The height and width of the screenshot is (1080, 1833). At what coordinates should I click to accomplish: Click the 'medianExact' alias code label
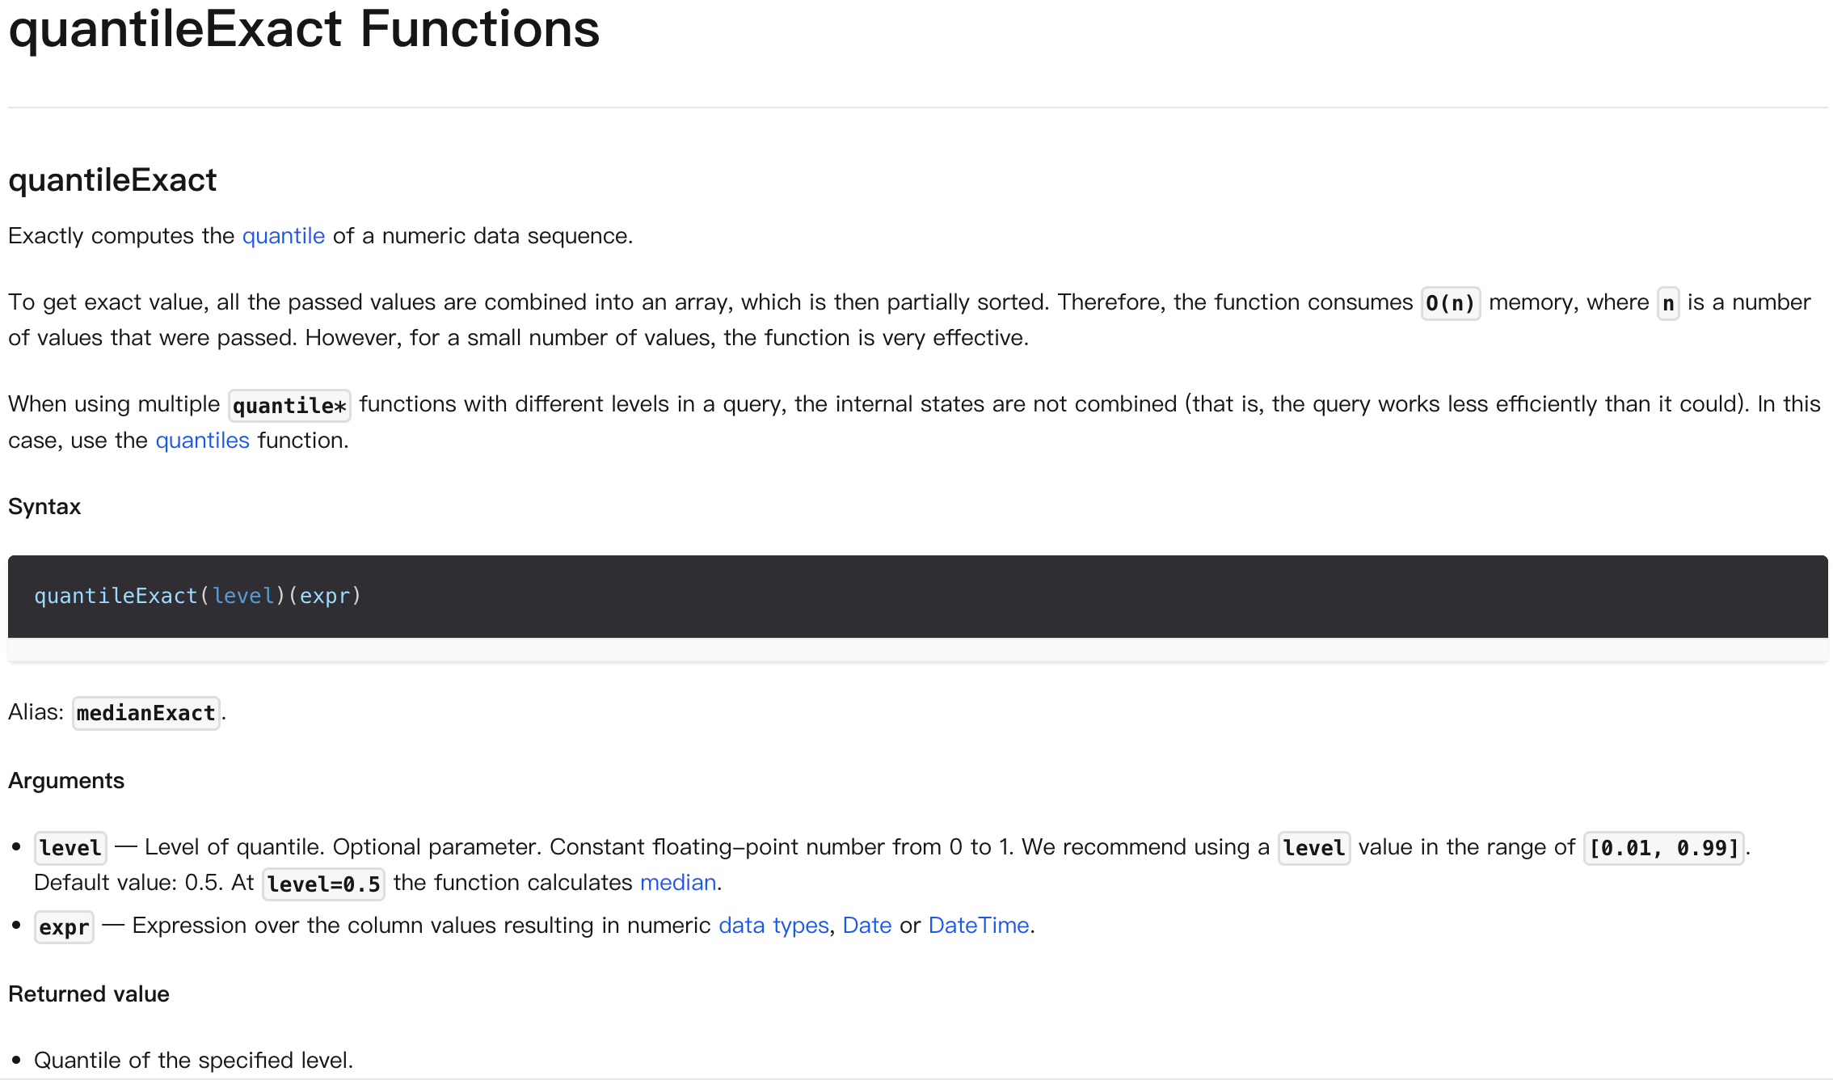point(145,713)
